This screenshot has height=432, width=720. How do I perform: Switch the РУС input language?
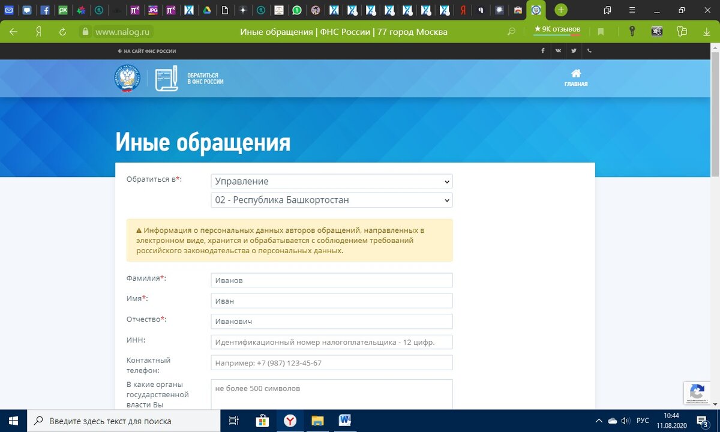click(x=643, y=421)
